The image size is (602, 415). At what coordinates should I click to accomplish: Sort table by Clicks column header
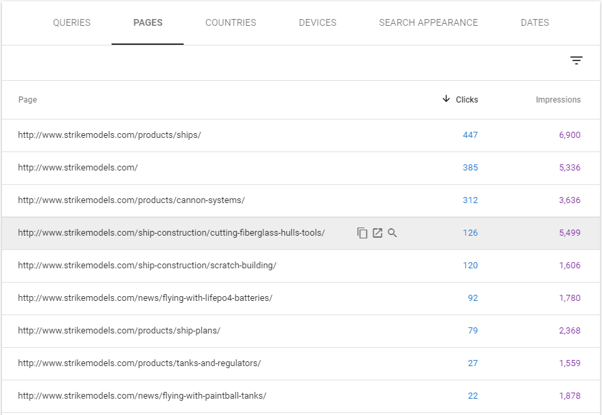point(467,100)
